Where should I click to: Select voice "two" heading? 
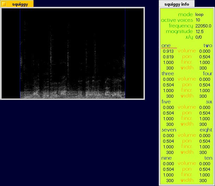208,46
